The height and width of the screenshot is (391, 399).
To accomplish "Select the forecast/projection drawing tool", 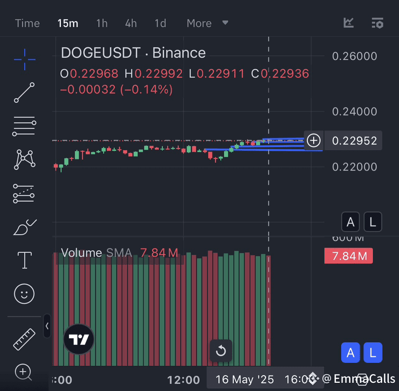I will pyautogui.click(x=24, y=193).
